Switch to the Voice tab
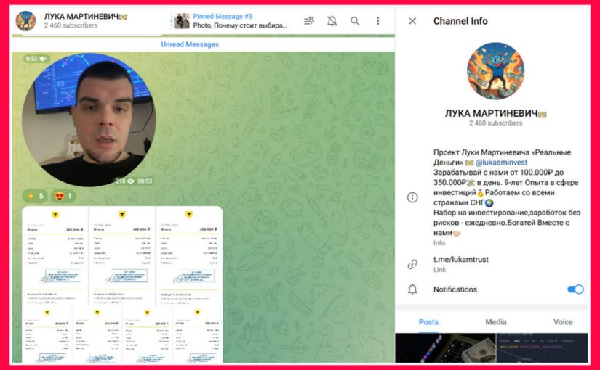Image resolution: width=600 pixels, height=370 pixels. (x=563, y=322)
